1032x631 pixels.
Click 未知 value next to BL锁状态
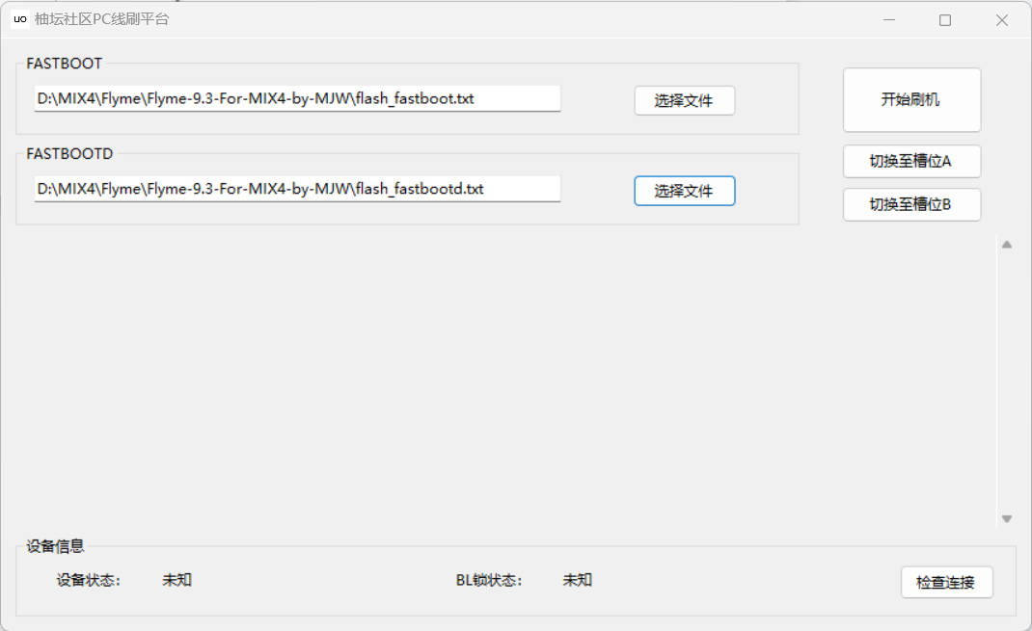click(x=577, y=580)
